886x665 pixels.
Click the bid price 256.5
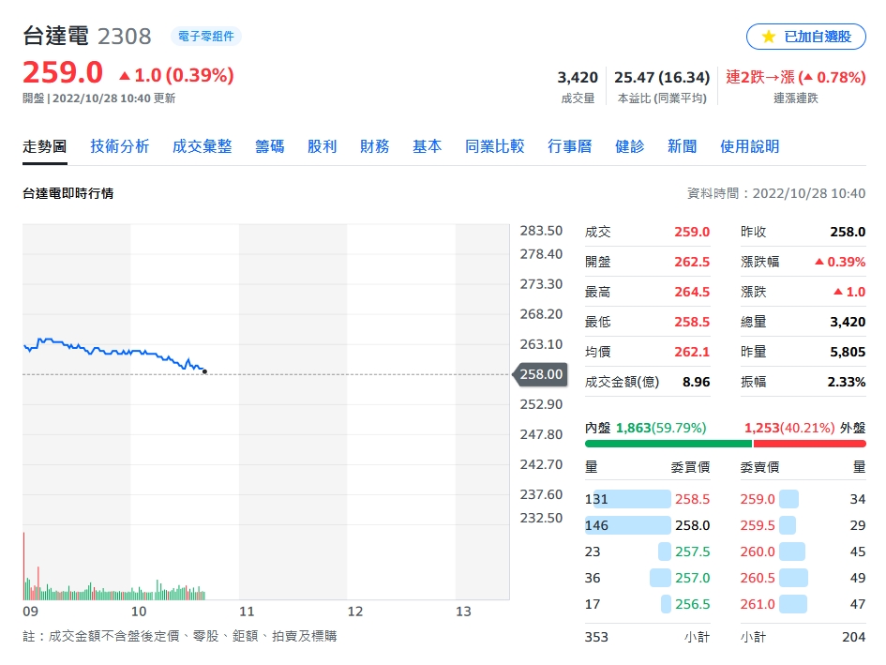click(x=692, y=604)
